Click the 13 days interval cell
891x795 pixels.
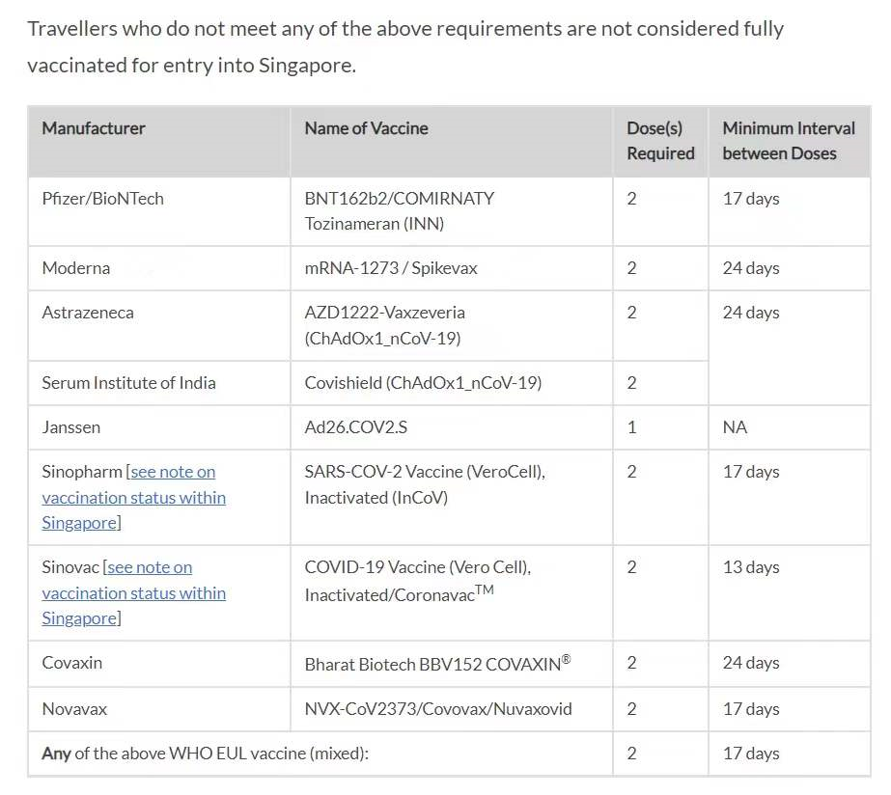coord(751,567)
